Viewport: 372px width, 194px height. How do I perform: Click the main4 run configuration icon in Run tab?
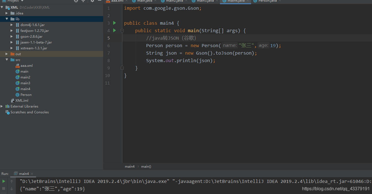pyautogui.click(x=16, y=174)
